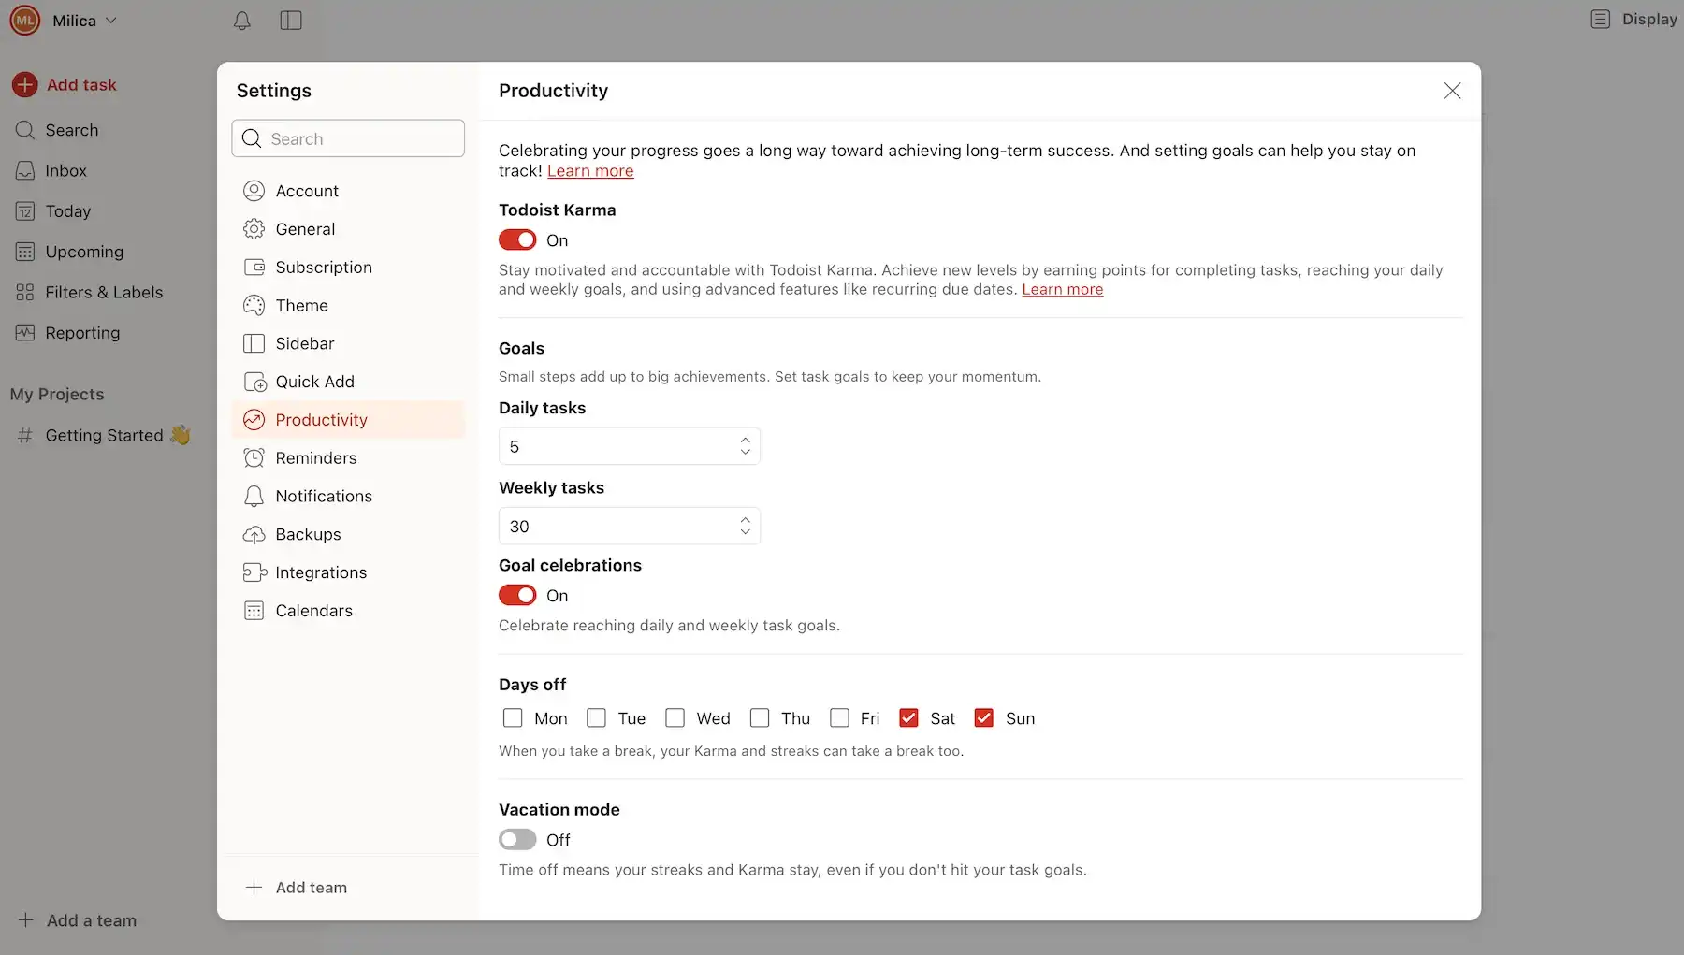
Task: Follow the Learn more link in intro text
Action: (x=590, y=171)
